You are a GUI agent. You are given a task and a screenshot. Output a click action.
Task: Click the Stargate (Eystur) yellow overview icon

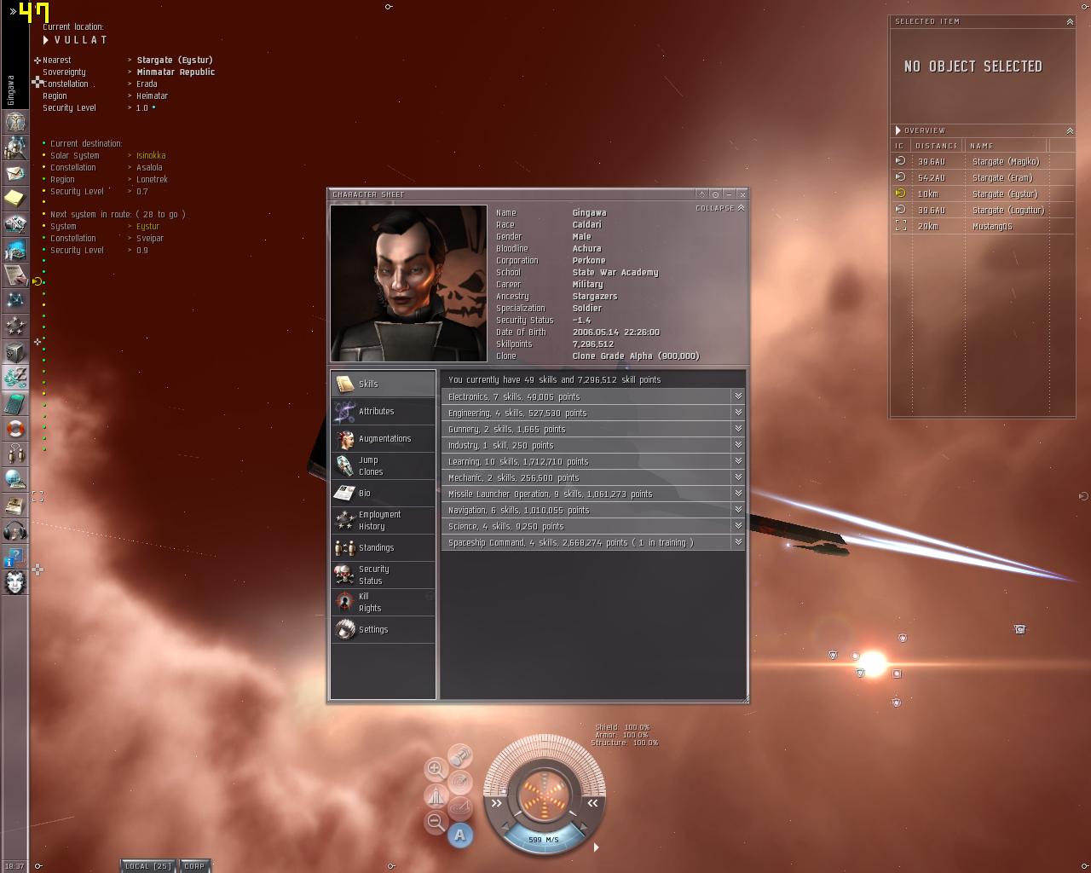pyautogui.click(x=900, y=194)
